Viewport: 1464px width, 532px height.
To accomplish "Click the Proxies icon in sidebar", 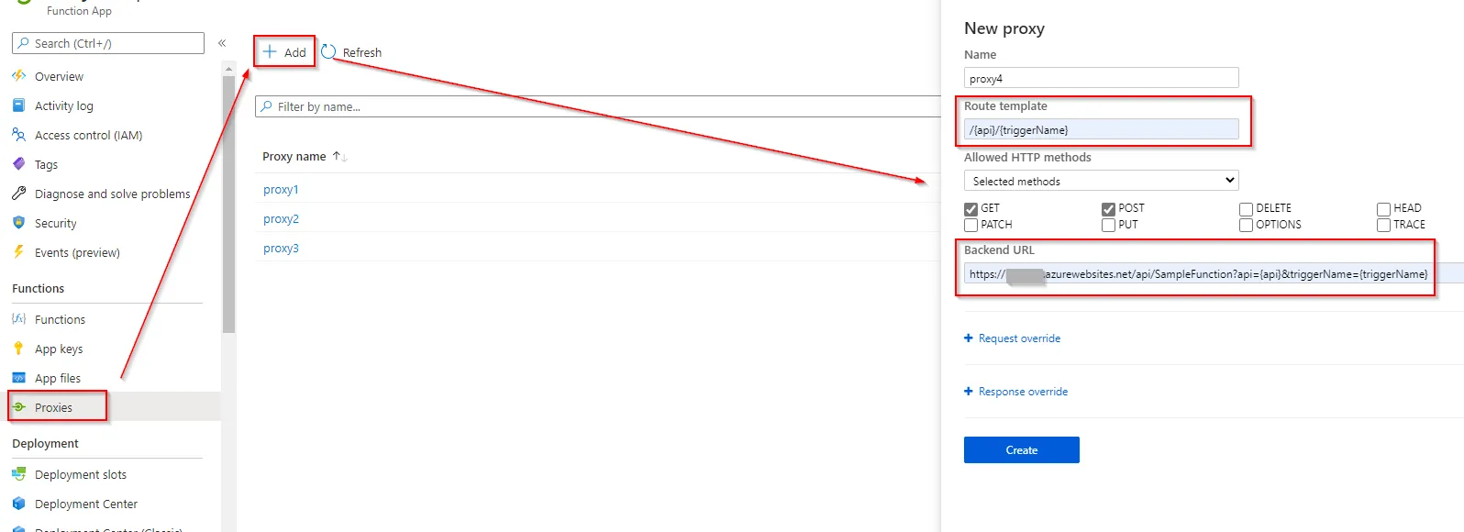I will tap(18, 407).
